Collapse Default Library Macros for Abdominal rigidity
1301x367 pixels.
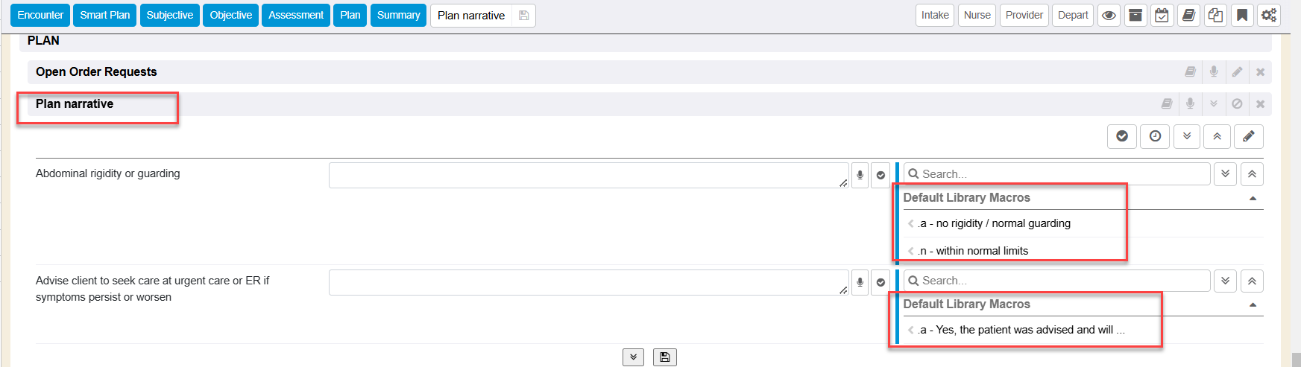(1253, 198)
